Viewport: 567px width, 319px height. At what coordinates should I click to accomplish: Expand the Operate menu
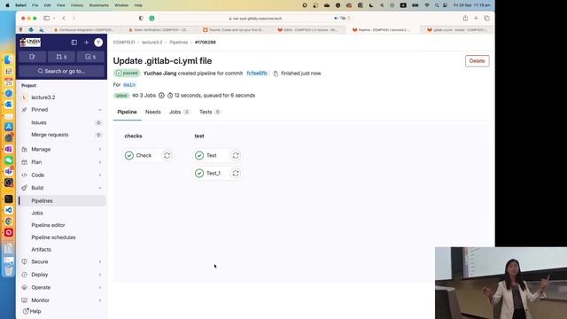coord(61,287)
